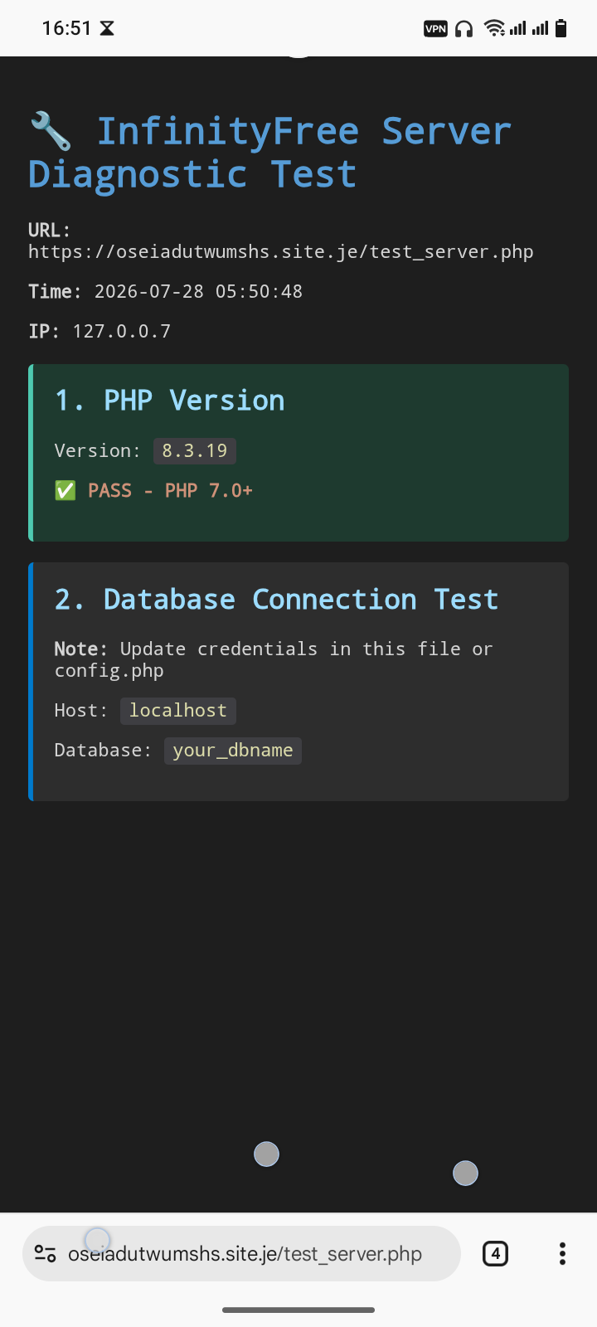Tap the bottom navigation gesture bar
597x1327 pixels.
click(298, 1310)
